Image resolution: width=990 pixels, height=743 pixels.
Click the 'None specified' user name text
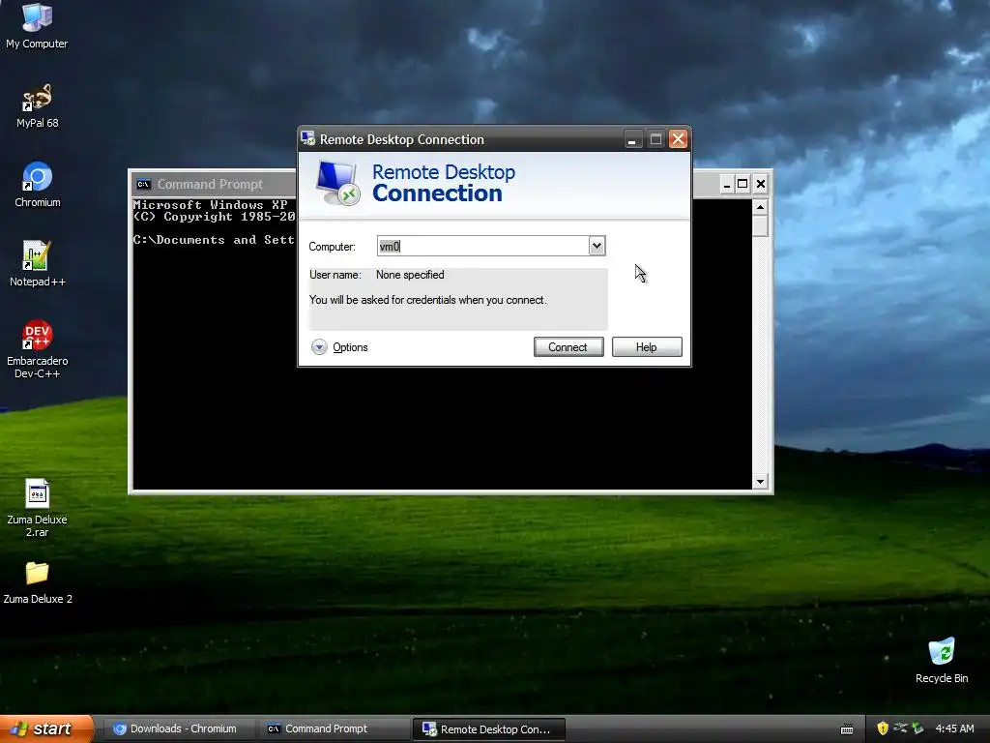click(410, 275)
